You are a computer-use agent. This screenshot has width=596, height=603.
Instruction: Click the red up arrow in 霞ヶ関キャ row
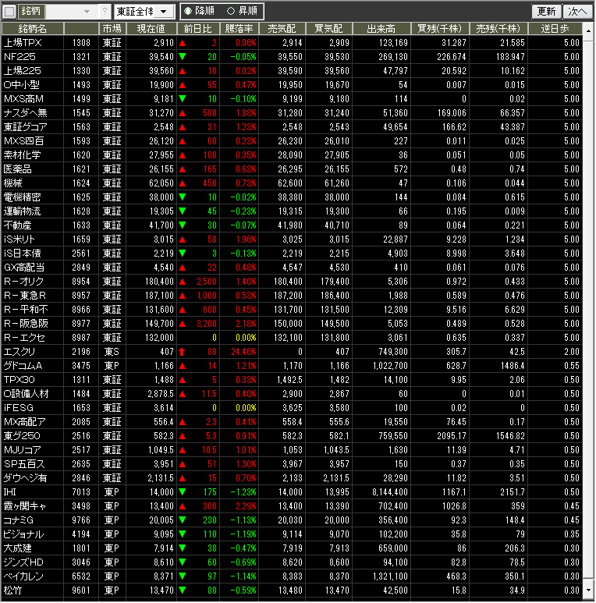point(183,506)
